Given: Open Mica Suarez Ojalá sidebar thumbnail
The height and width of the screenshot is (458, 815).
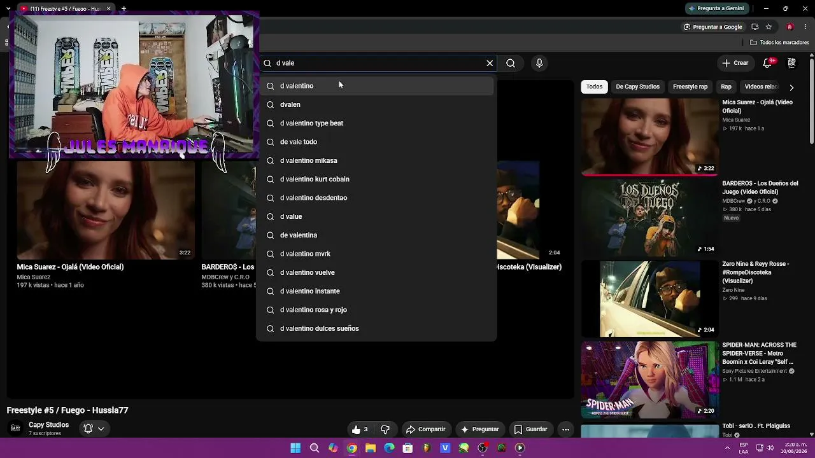Looking at the screenshot, I should pyautogui.click(x=649, y=136).
